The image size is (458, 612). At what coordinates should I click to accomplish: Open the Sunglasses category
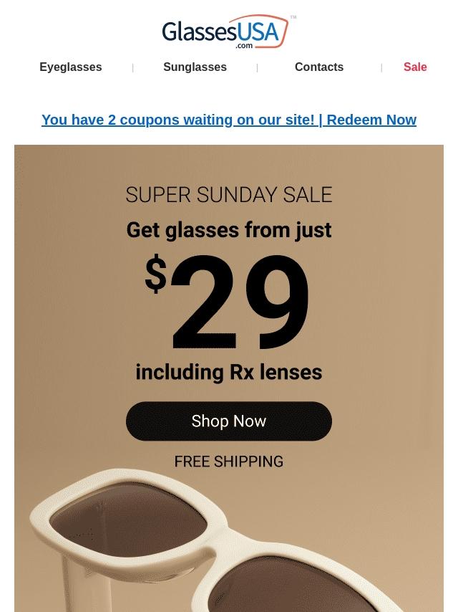(195, 67)
